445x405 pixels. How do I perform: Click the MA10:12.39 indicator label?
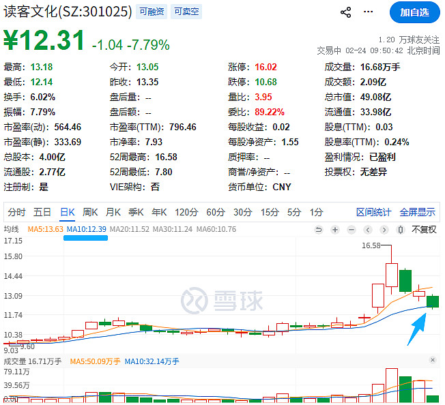tap(87, 229)
